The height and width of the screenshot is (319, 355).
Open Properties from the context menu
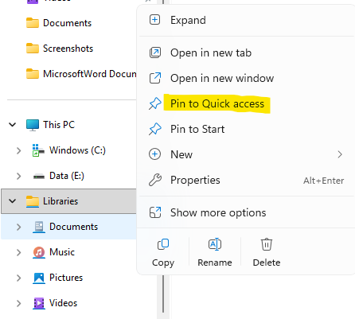[246, 180]
